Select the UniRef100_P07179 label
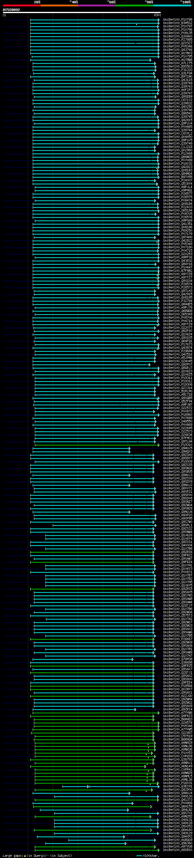The width and height of the screenshot is (194, 858). pos(178,234)
